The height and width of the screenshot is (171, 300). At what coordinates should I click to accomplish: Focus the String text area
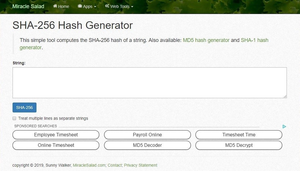point(150,83)
